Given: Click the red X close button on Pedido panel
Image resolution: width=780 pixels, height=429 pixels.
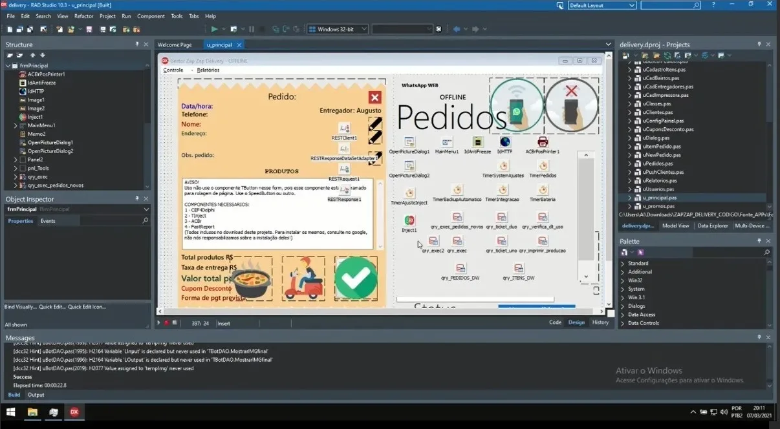Looking at the screenshot, I should (374, 98).
